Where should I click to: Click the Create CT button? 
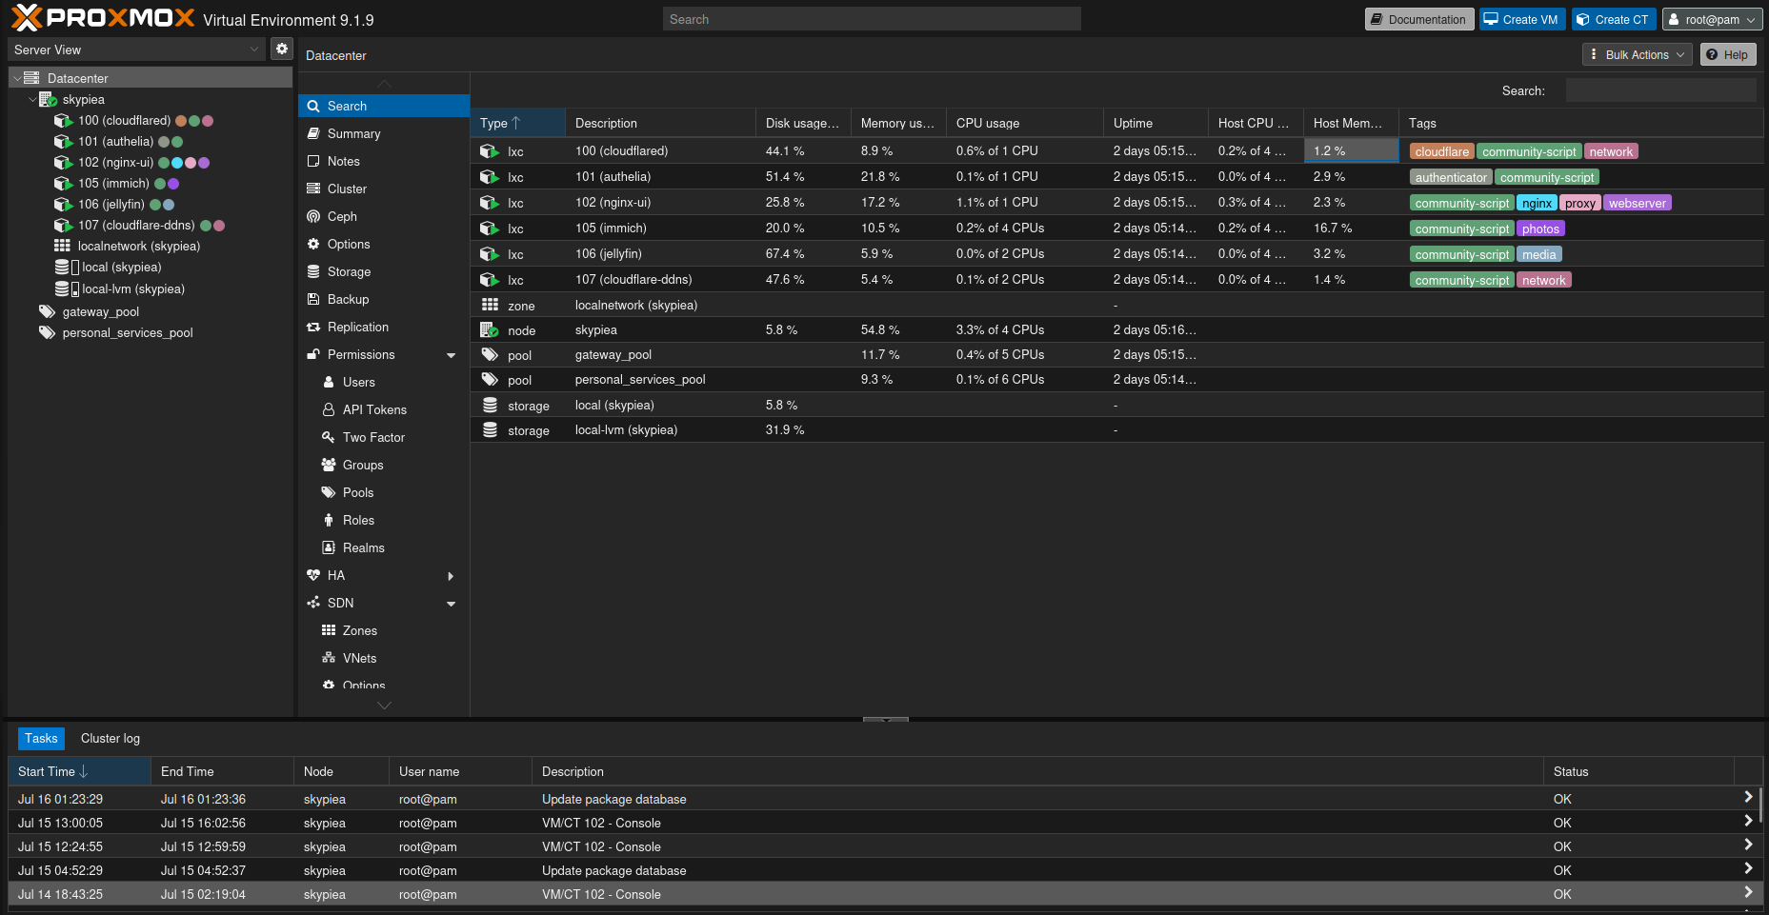pos(1614,19)
